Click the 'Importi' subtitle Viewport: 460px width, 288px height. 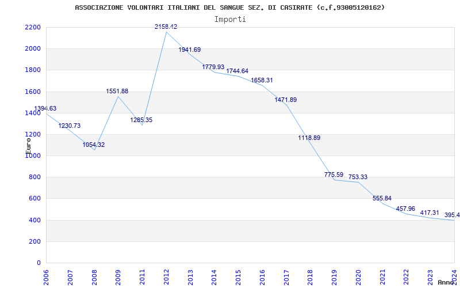(230, 20)
